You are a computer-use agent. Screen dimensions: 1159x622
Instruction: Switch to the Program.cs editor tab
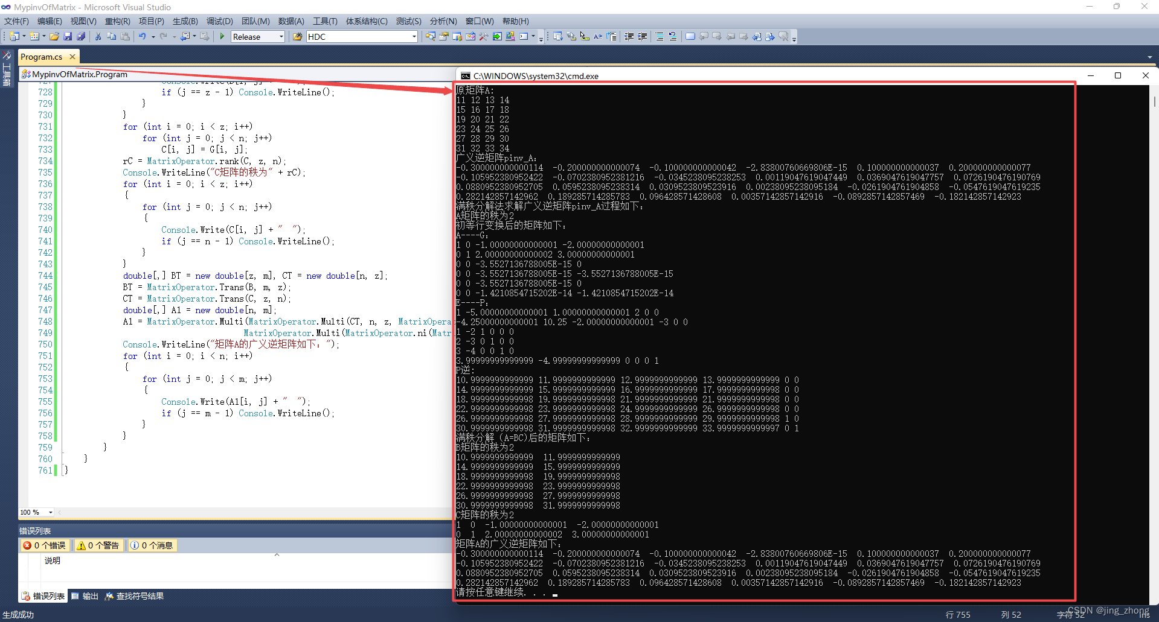click(41, 57)
